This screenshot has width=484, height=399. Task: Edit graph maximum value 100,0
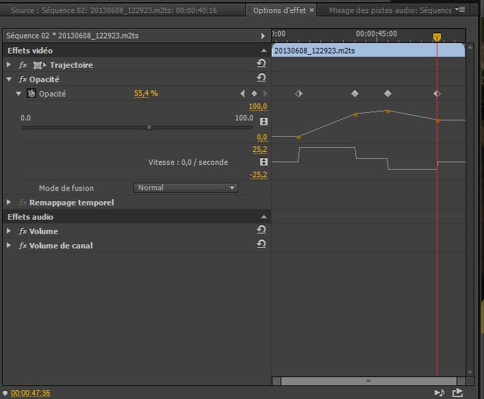tap(257, 107)
